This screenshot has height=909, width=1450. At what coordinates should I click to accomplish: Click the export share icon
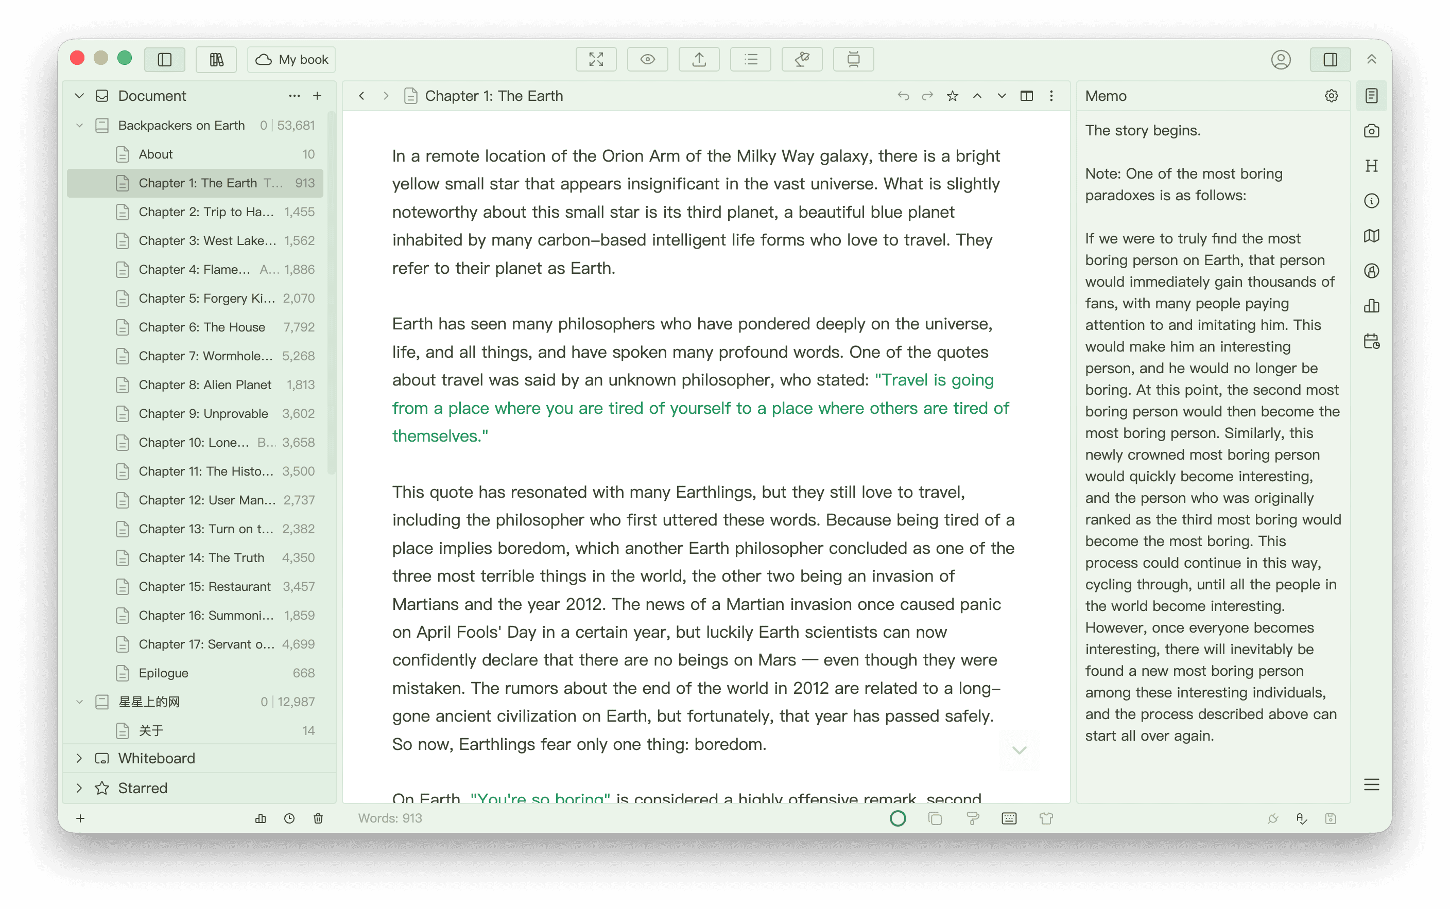click(699, 60)
